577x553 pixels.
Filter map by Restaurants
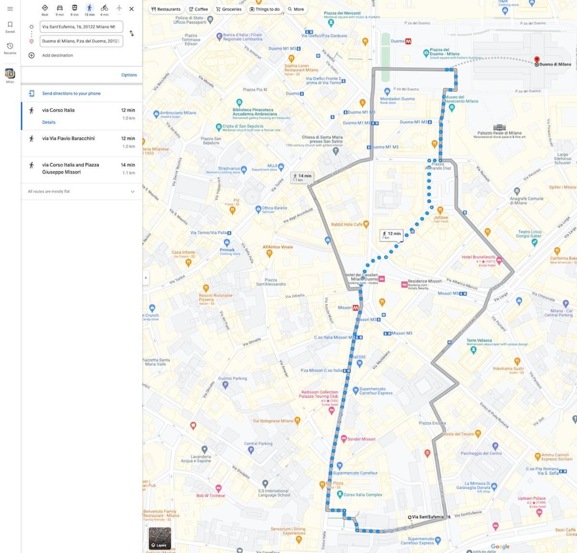166,9
